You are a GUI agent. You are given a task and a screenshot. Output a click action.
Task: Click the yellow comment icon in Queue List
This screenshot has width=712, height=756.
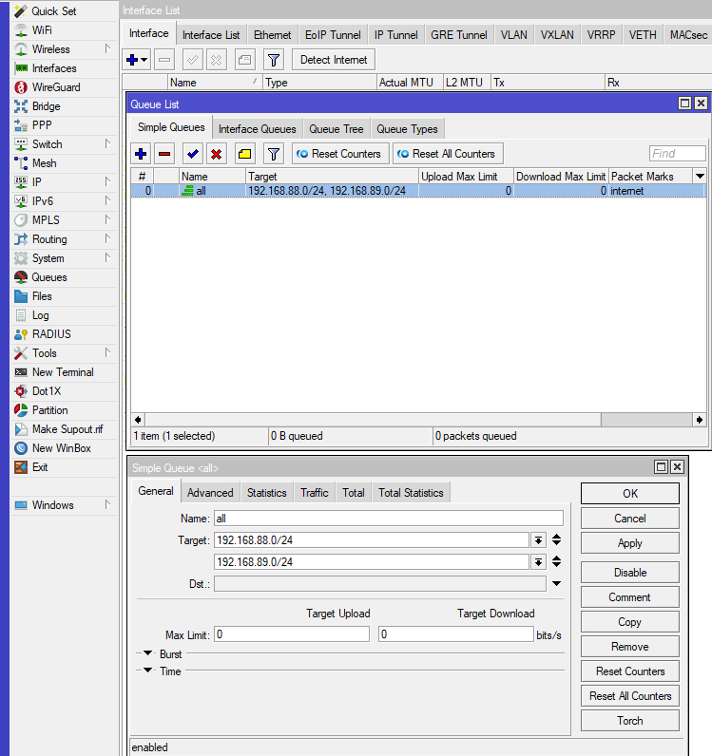tap(244, 154)
